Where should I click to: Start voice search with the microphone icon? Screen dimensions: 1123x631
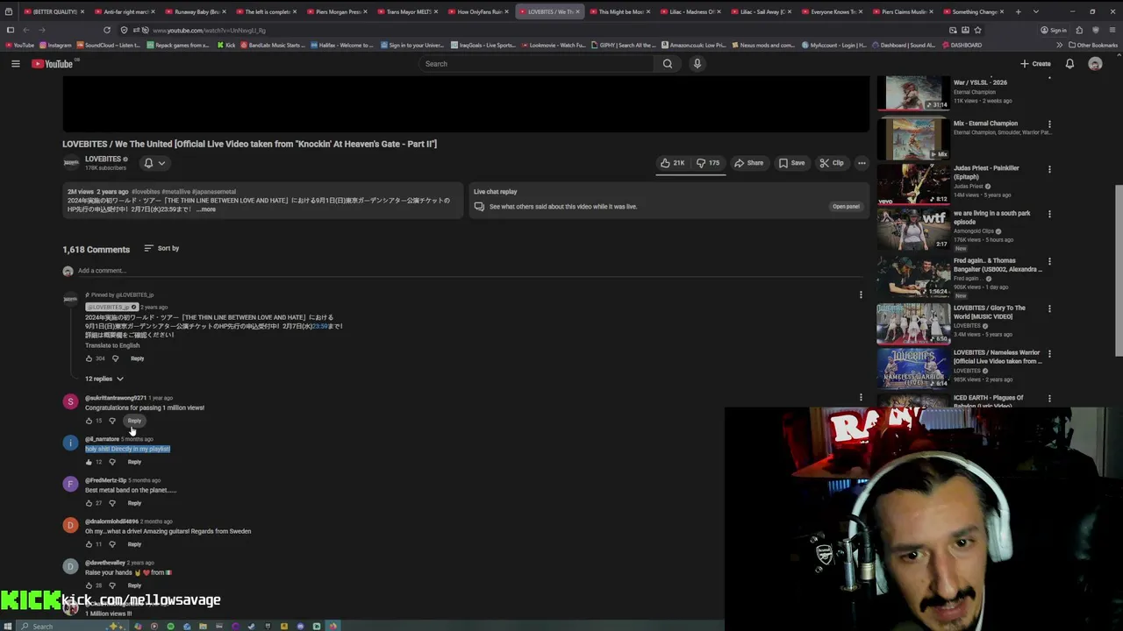[x=697, y=64]
